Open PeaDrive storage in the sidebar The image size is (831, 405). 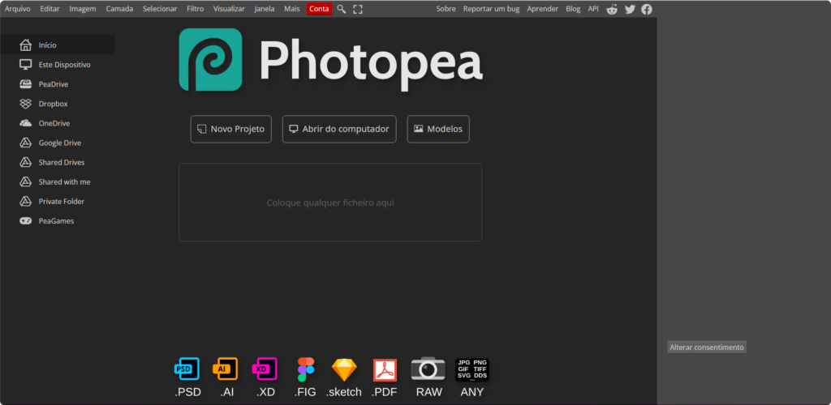pyautogui.click(x=58, y=84)
